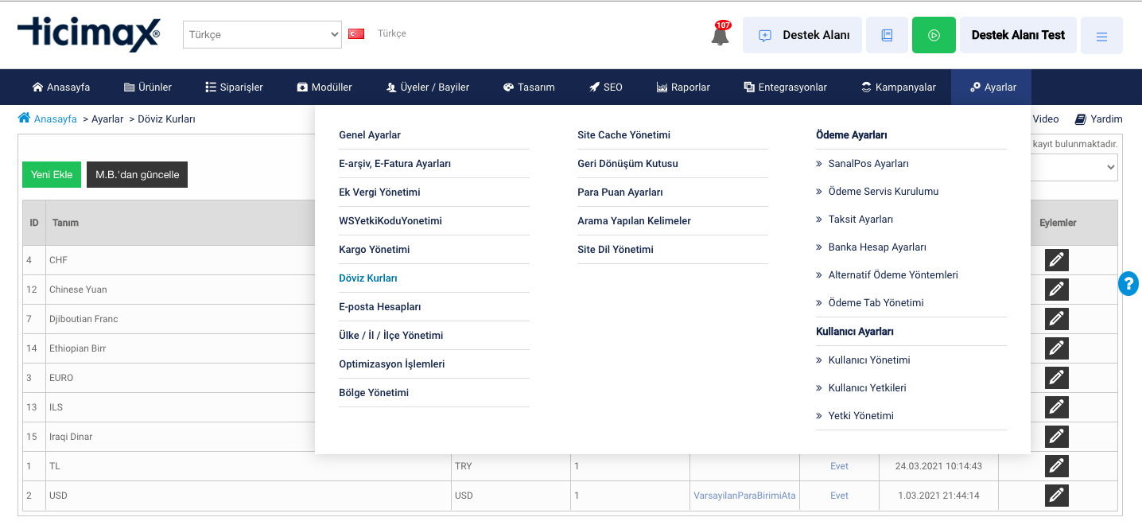This screenshot has width=1142, height=525.
Task: Open Taksit Ayarları
Action: click(860, 220)
